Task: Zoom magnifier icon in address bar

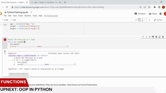Action: click(x=140, y=7)
